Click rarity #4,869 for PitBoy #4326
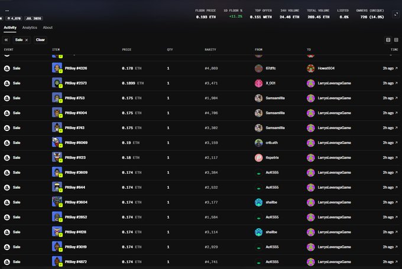This screenshot has width=402, height=269. coord(211,68)
